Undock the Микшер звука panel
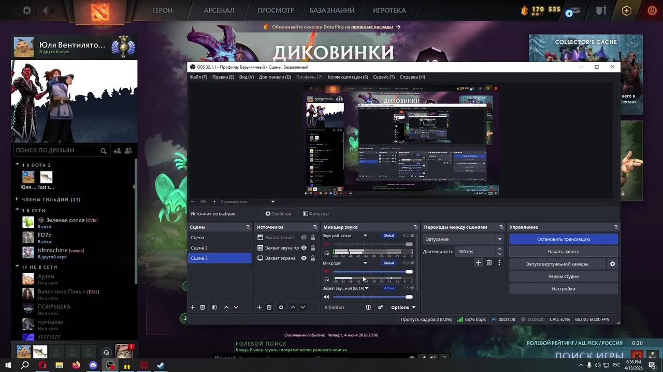663x372 pixels. (415, 227)
